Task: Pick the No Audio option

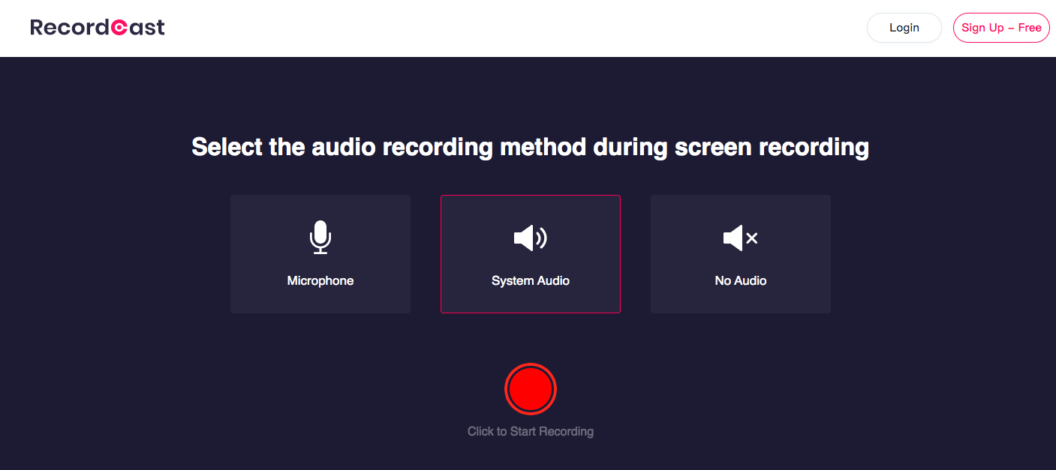Action: click(x=741, y=254)
